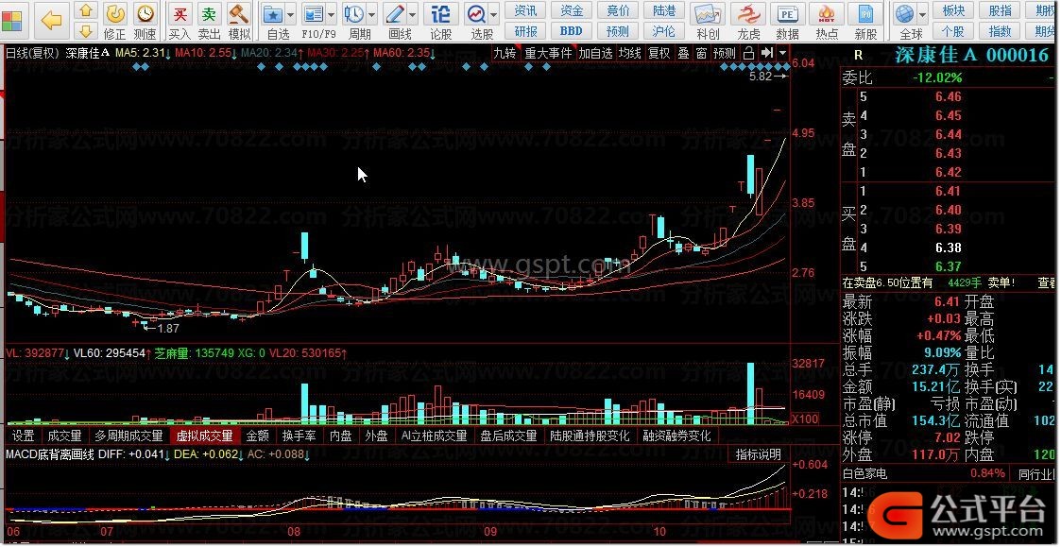Screen dimensions: 1061x547
Task: Click the 沪伦 button
Action: pos(664,31)
